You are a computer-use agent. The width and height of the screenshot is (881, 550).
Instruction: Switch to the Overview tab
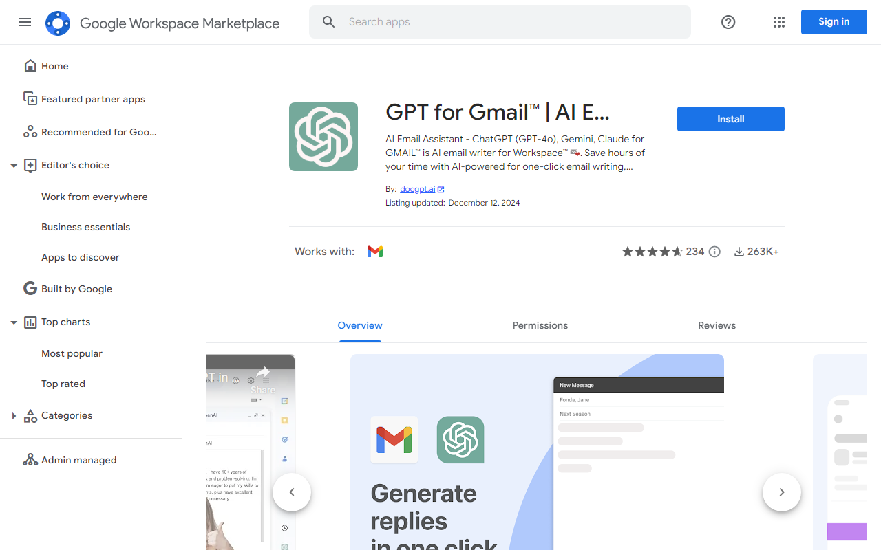click(360, 326)
